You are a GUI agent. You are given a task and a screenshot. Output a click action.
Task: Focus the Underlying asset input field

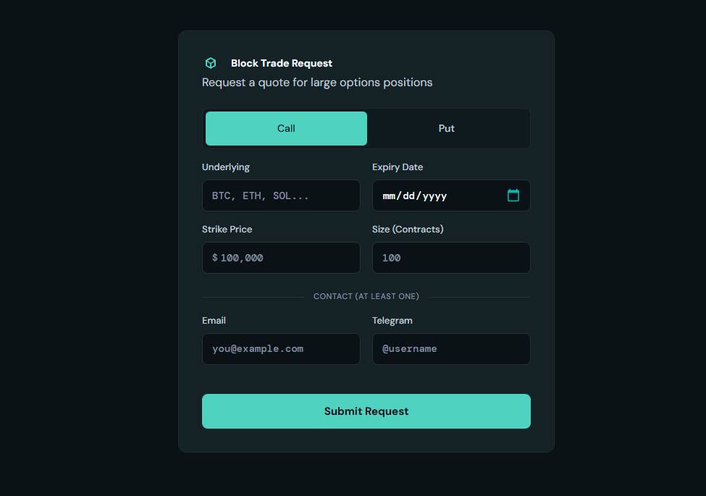pos(281,196)
